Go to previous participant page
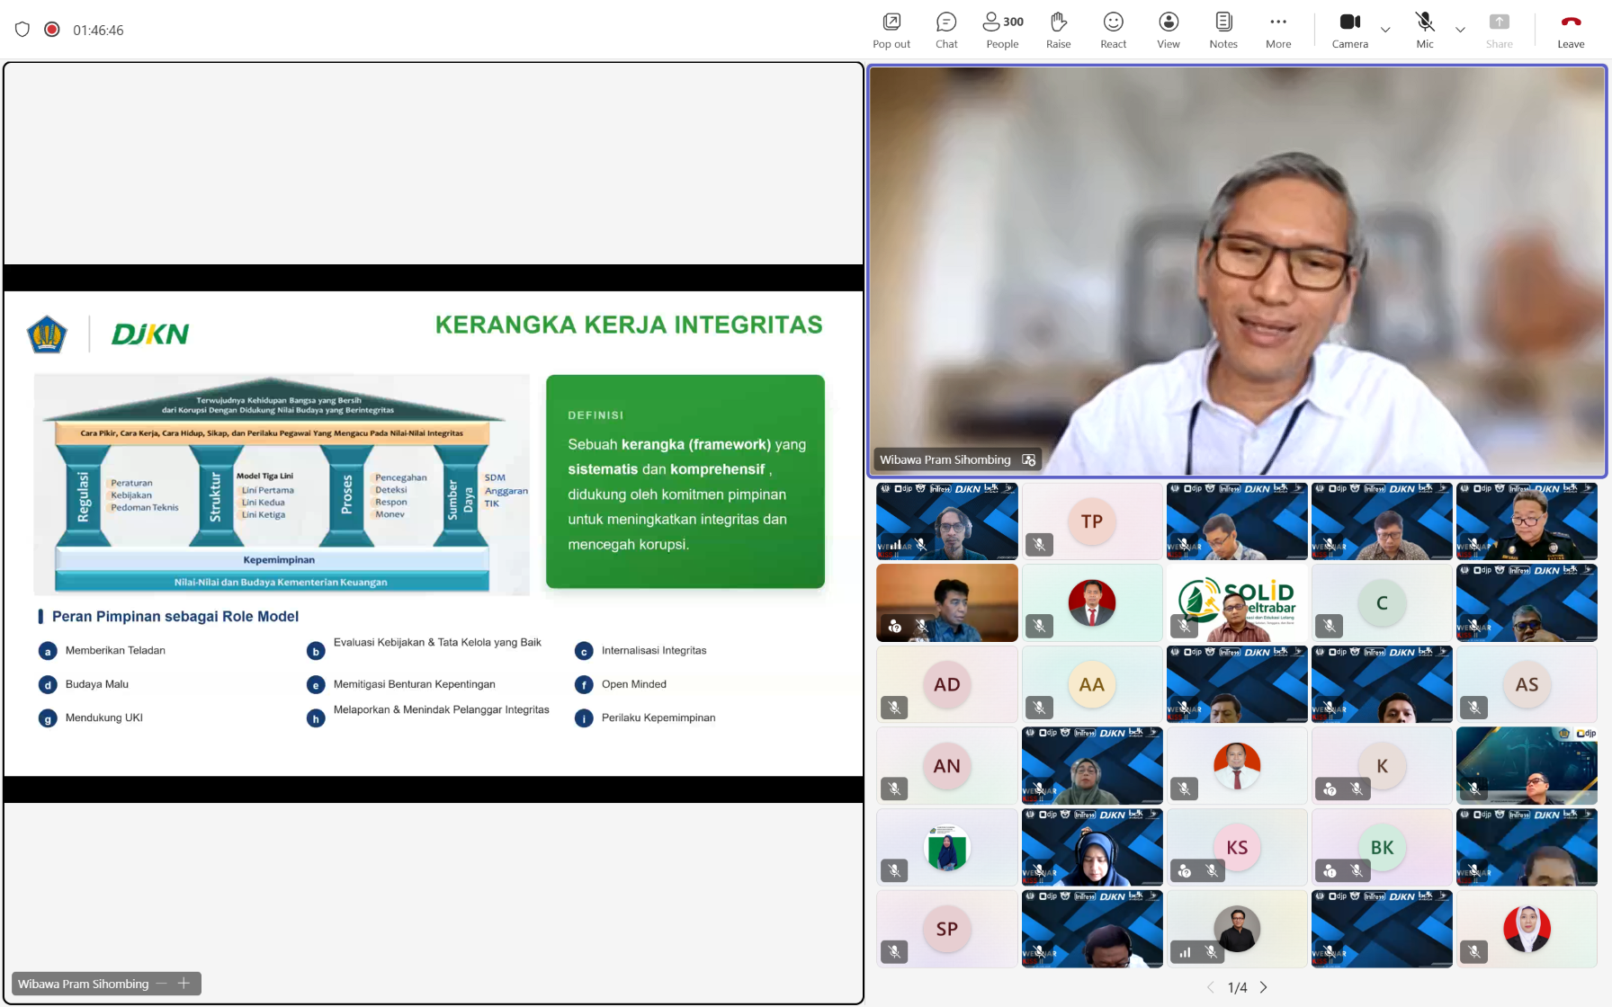This screenshot has width=1612, height=1007. (1210, 987)
